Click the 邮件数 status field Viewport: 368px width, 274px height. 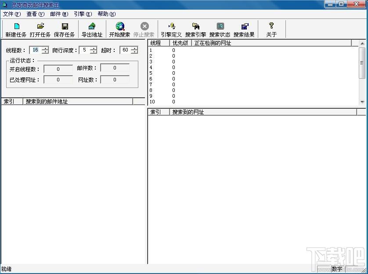point(115,68)
